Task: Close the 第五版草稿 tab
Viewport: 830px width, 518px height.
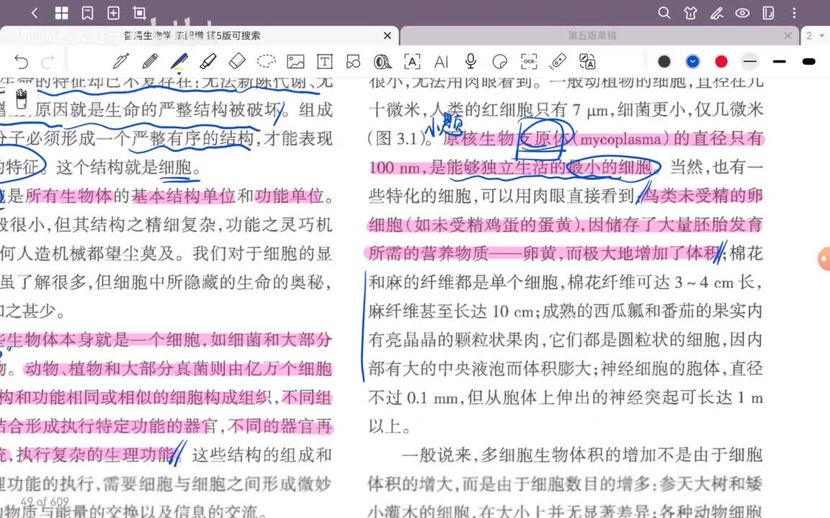Action: [787, 35]
